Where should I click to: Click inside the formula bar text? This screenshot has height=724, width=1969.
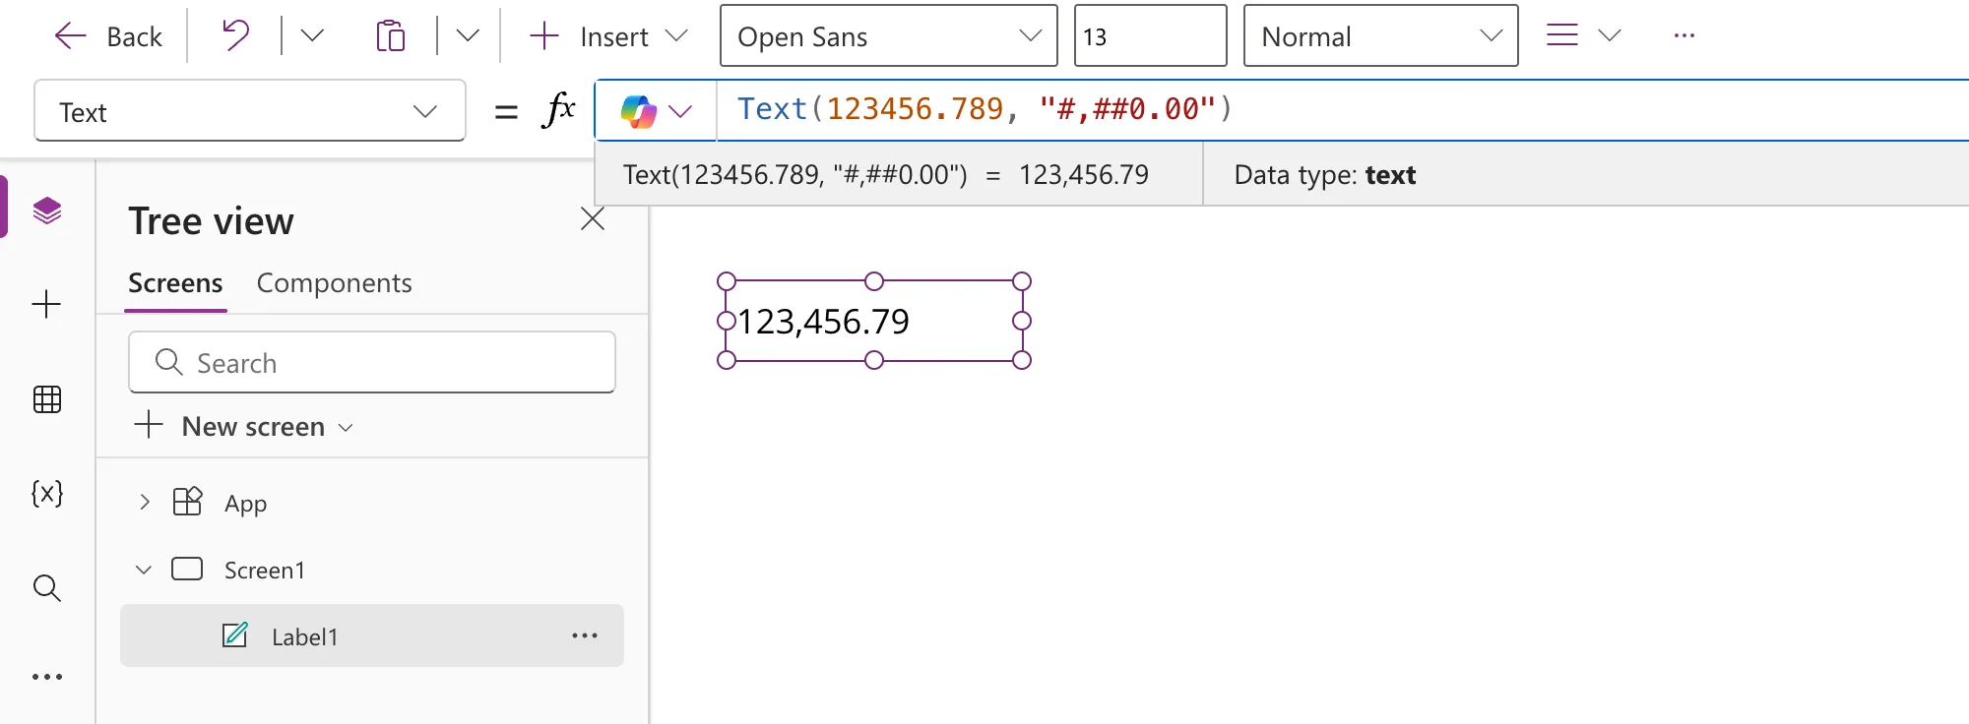pyautogui.click(x=984, y=109)
